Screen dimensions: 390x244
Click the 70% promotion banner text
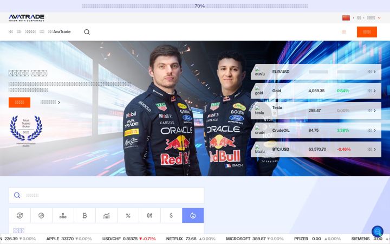point(195,6)
